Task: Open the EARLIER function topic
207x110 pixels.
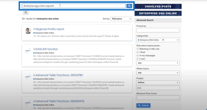Action: click(x=47, y=49)
